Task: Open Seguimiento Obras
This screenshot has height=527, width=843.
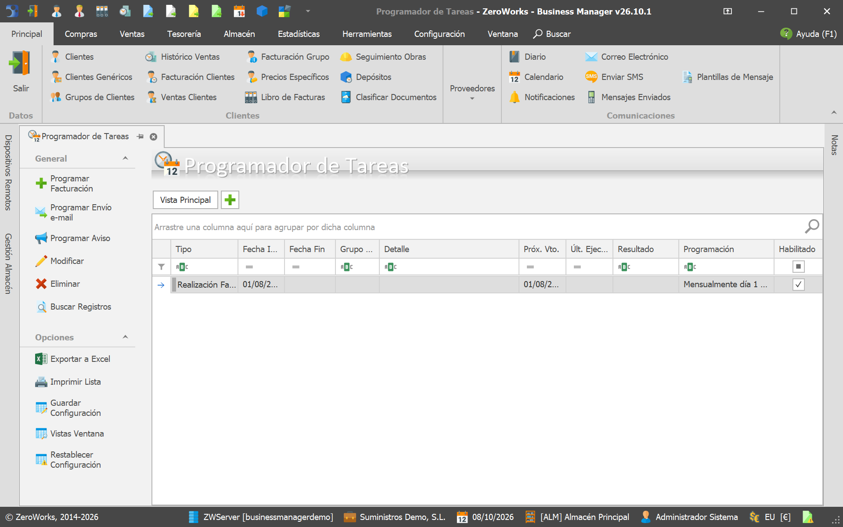Action: [x=383, y=57]
